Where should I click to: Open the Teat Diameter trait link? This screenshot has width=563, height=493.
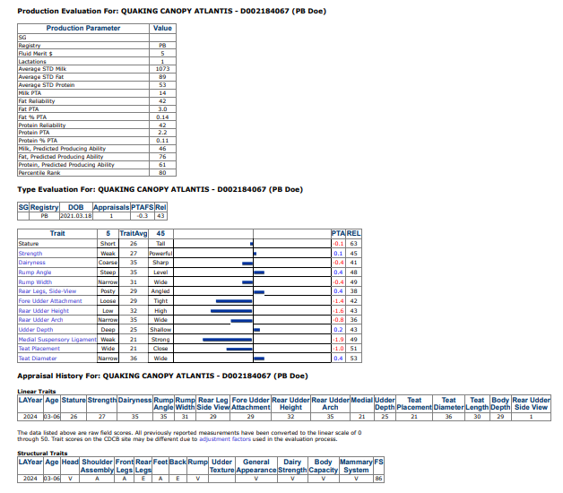coord(38,359)
